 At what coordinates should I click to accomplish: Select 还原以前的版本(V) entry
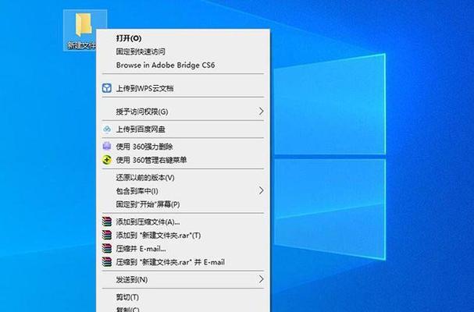click(x=183, y=177)
